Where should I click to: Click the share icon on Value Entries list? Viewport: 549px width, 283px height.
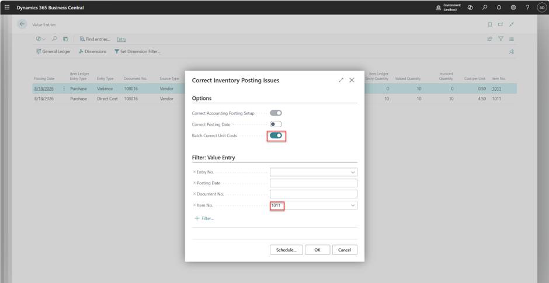[490, 39]
